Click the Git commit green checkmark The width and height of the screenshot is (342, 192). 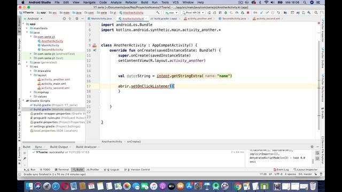click(x=267, y=13)
